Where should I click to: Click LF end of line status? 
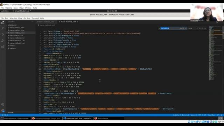(205, 115)
